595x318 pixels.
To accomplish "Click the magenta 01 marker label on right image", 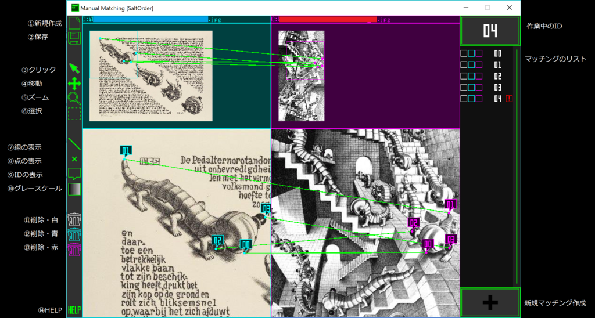I will 450,205.
